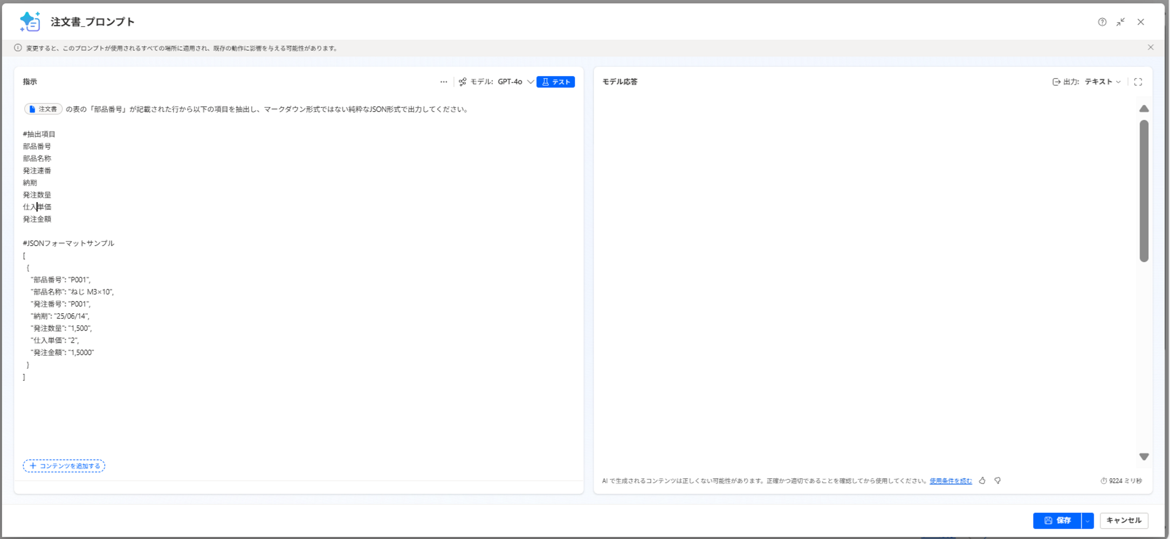Screen dimensions: 1170x539
Task: Click the "発注数量": "1,500" JSON line
Action: tap(61, 328)
